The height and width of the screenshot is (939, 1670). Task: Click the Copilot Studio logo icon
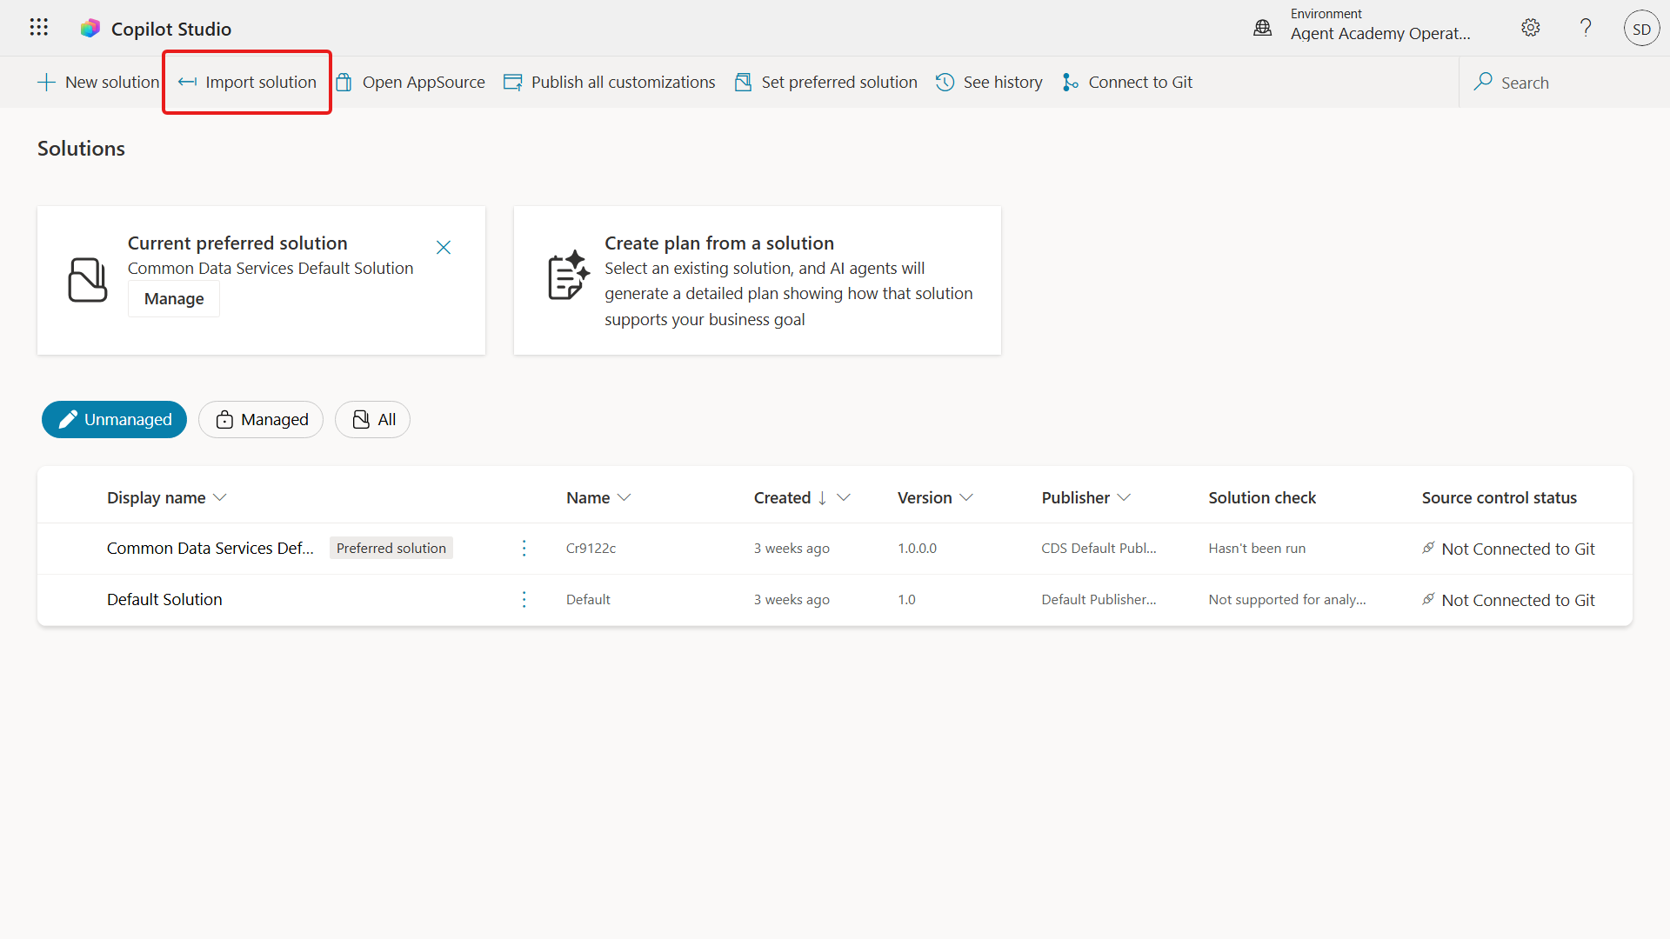pyautogui.click(x=90, y=29)
